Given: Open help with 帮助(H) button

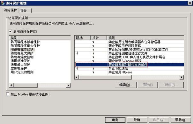Looking at the screenshot, I should click(x=181, y=120).
